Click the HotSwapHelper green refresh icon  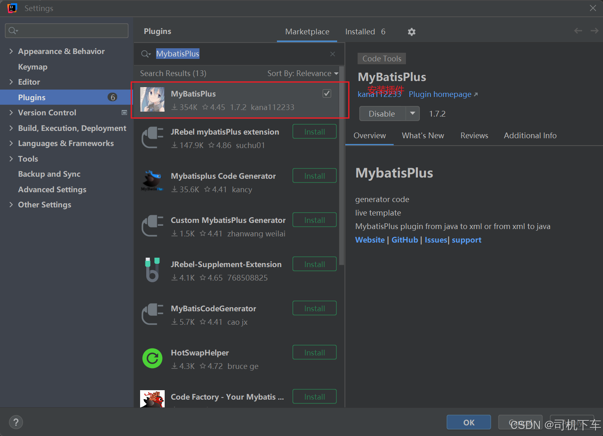coord(152,358)
